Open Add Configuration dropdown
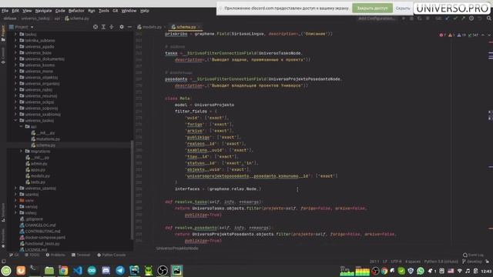 coord(377,18)
